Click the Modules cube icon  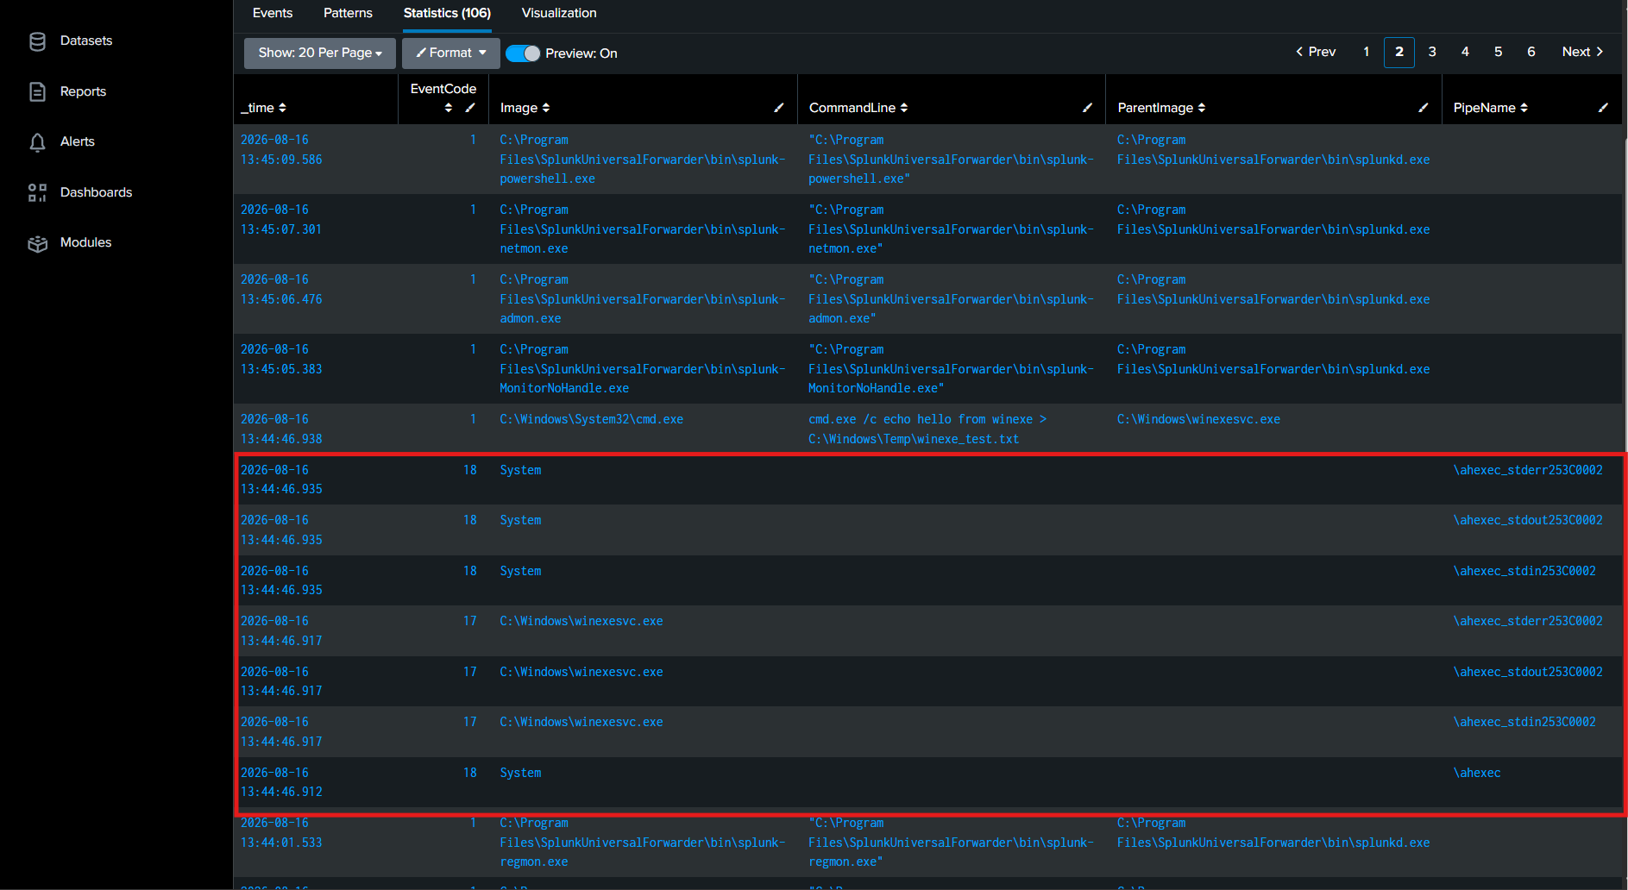37,243
